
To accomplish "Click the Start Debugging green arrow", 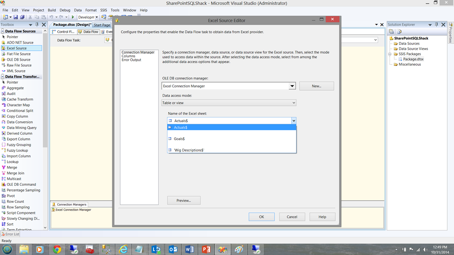I will coord(73,17).
